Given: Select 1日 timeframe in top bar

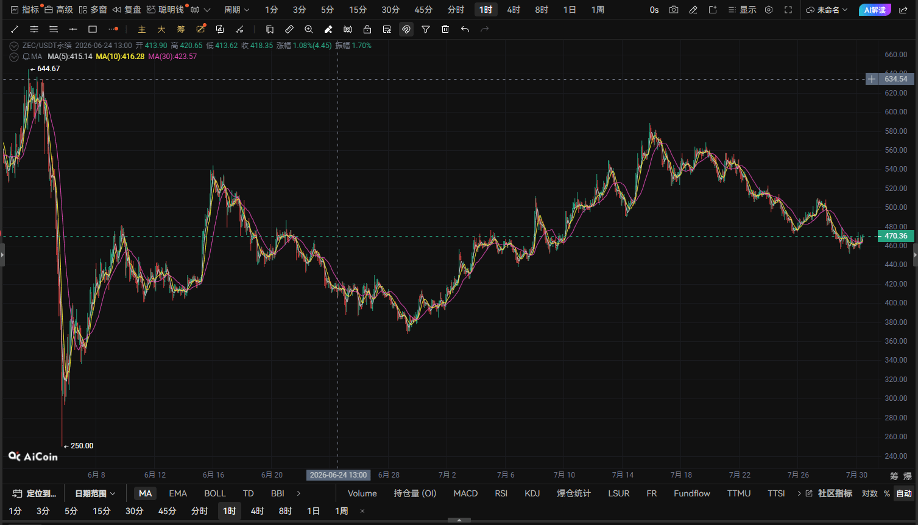Looking at the screenshot, I should tap(570, 10).
